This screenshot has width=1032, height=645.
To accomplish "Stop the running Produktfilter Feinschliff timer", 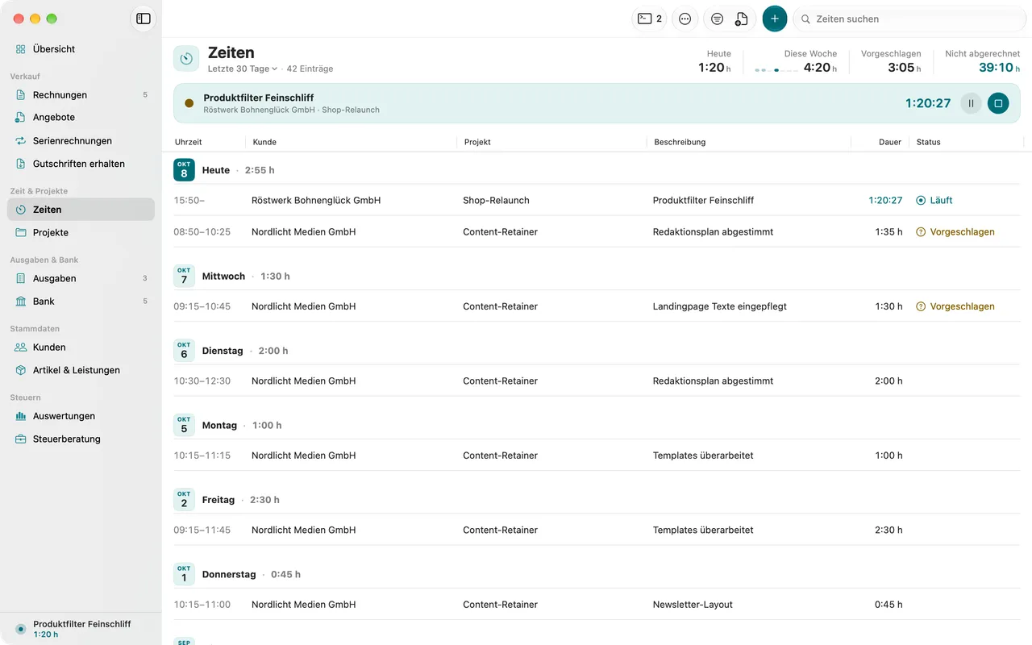I will click(998, 103).
